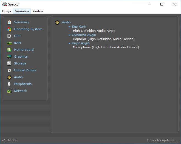Viewport: 181px width, 144px height.
Task: Close the Speccy window
Action: 174,4
